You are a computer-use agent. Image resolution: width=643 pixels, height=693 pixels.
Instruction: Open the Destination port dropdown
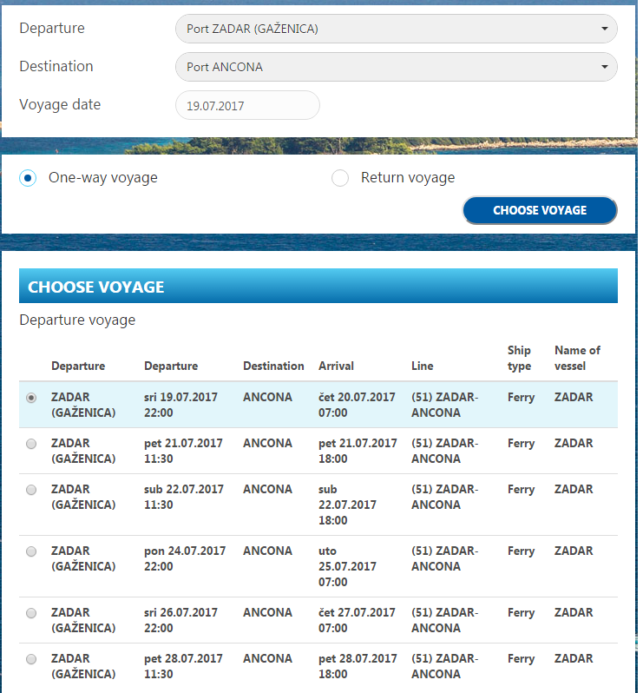pyautogui.click(x=396, y=67)
